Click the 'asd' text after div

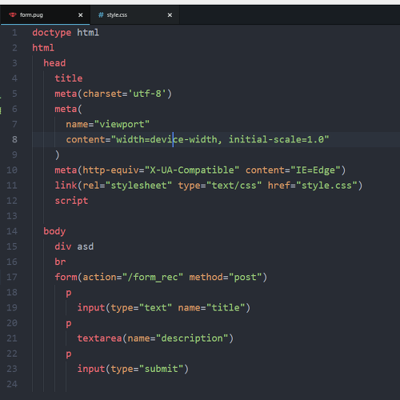[x=86, y=246]
